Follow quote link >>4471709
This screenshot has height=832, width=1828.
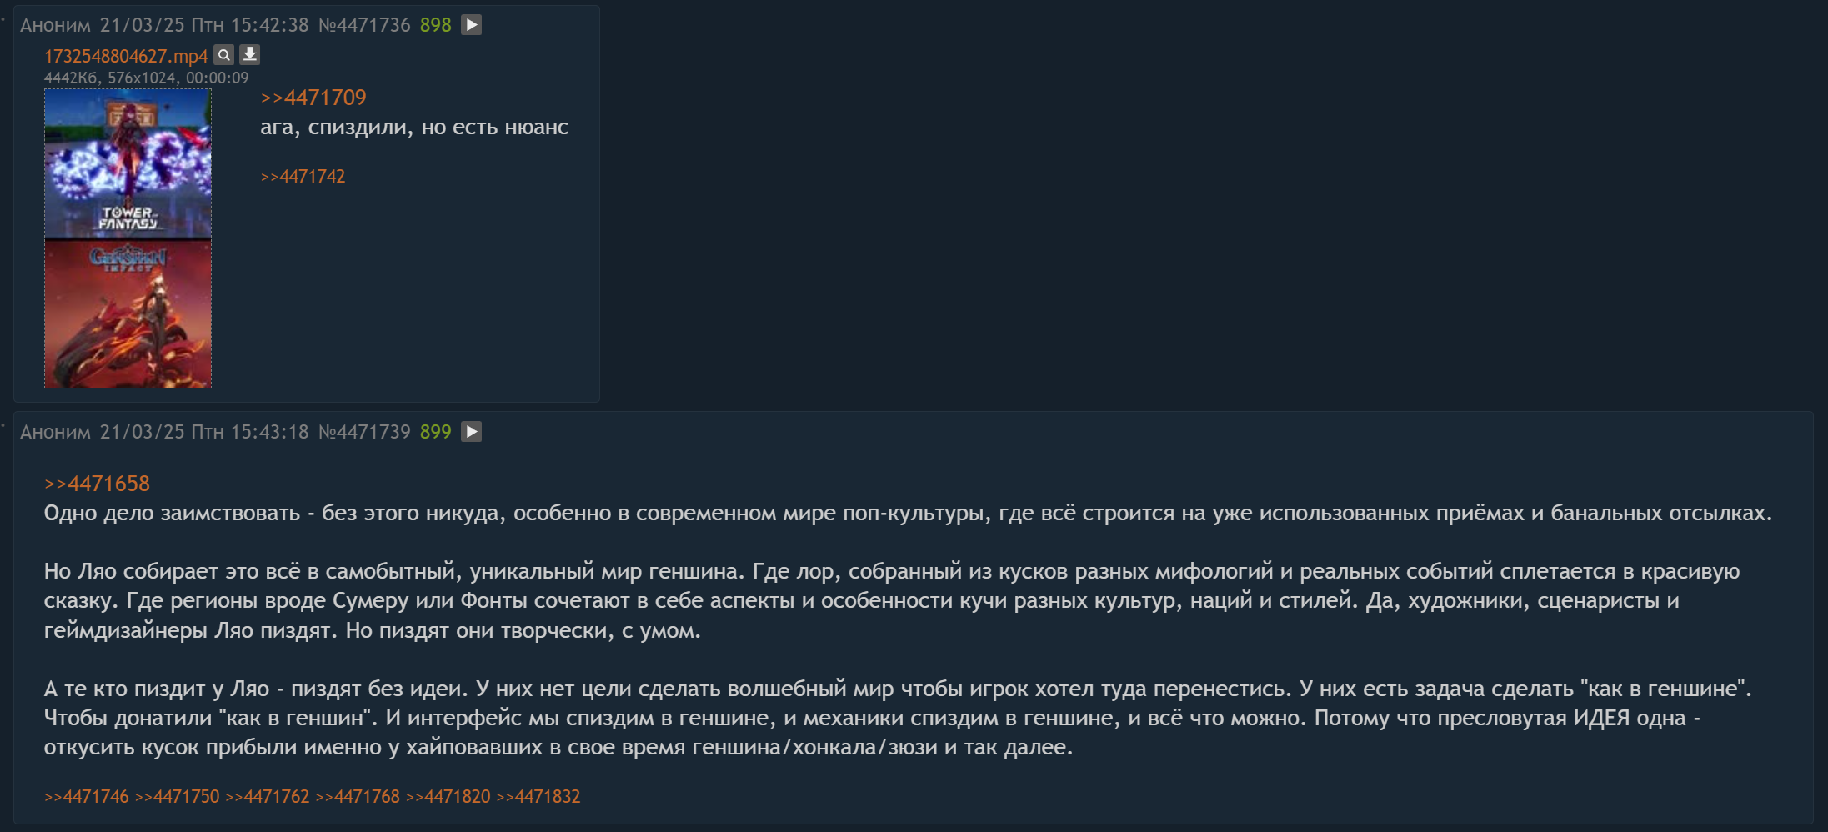click(313, 98)
